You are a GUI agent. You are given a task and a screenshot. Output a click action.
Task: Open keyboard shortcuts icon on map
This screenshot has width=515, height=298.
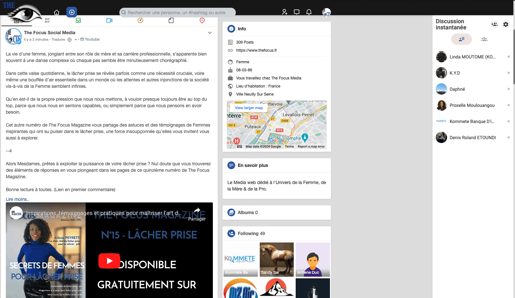[x=239, y=147]
